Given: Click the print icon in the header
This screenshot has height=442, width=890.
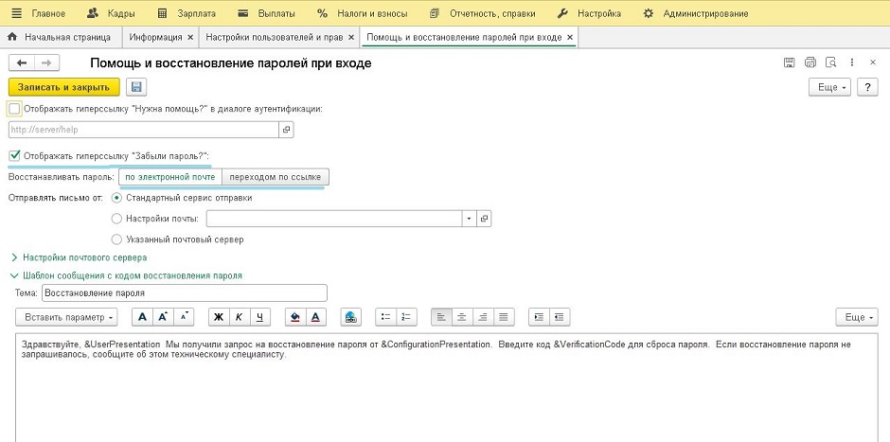Looking at the screenshot, I should pyautogui.click(x=810, y=62).
